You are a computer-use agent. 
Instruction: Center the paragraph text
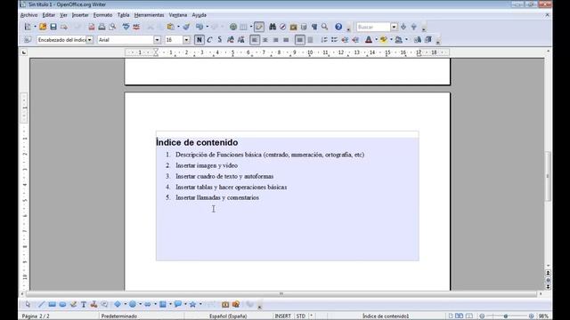point(265,40)
